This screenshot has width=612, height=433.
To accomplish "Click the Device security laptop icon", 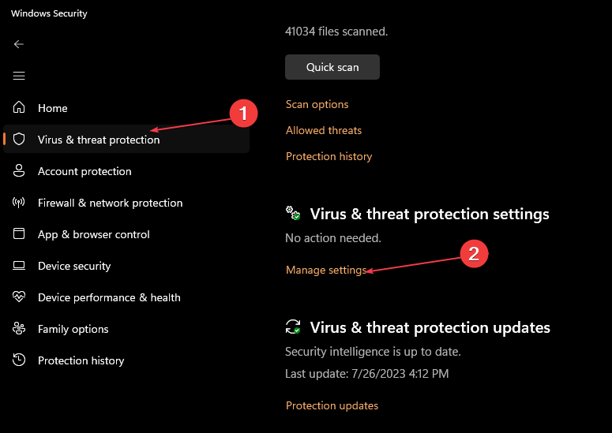I will click(x=19, y=266).
